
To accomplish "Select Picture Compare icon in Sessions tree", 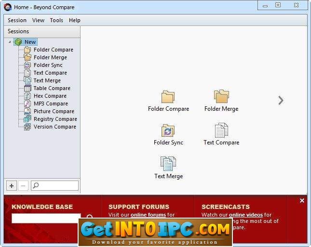I will click(x=27, y=111).
